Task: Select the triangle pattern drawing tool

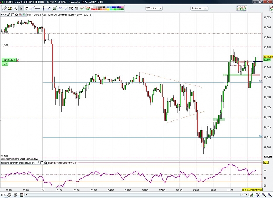Action: coord(87,8)
